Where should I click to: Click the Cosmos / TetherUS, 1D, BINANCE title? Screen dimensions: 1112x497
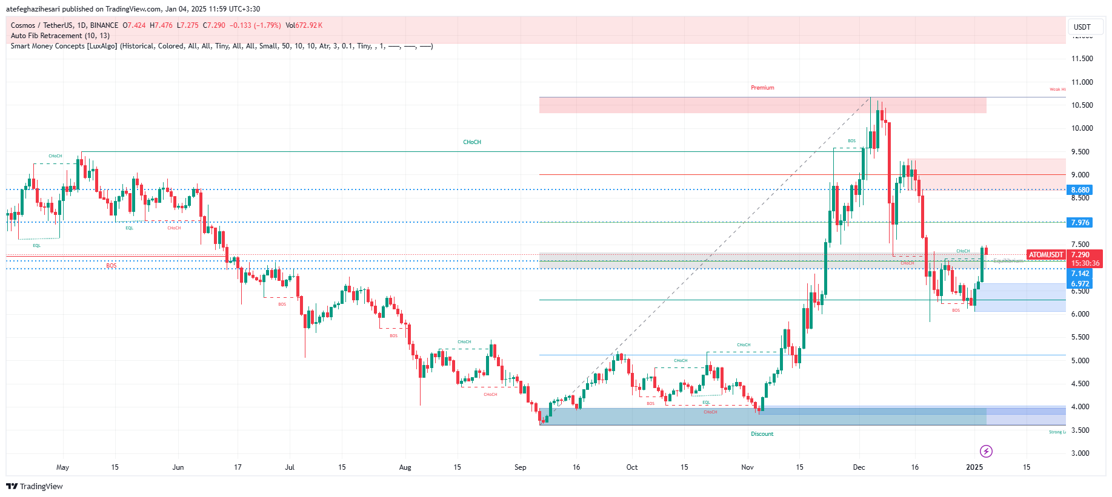(x=64, y=25)
